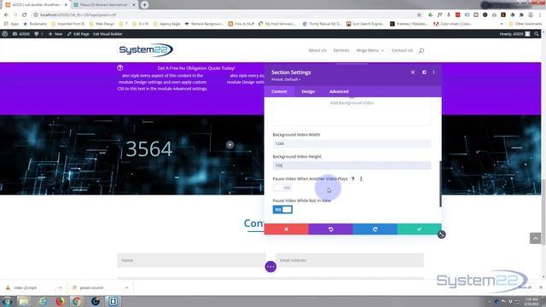
Task: Click the Chrome icon in the taskbar
Action: tap(77, 301)
